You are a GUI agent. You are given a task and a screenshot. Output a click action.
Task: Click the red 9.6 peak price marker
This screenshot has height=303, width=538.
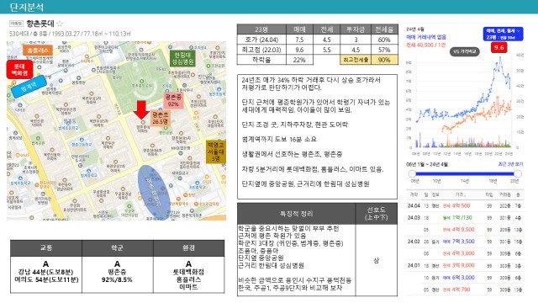tap(498, 47)
